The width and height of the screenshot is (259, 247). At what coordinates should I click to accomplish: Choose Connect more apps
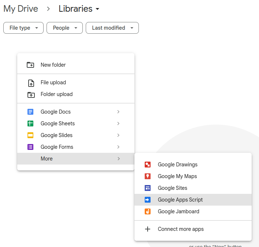point(193,229)
